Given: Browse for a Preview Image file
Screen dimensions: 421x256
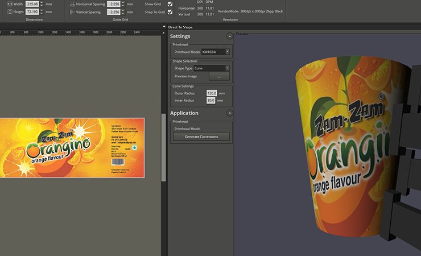Looking at the screenshot, I should point(219,76).
